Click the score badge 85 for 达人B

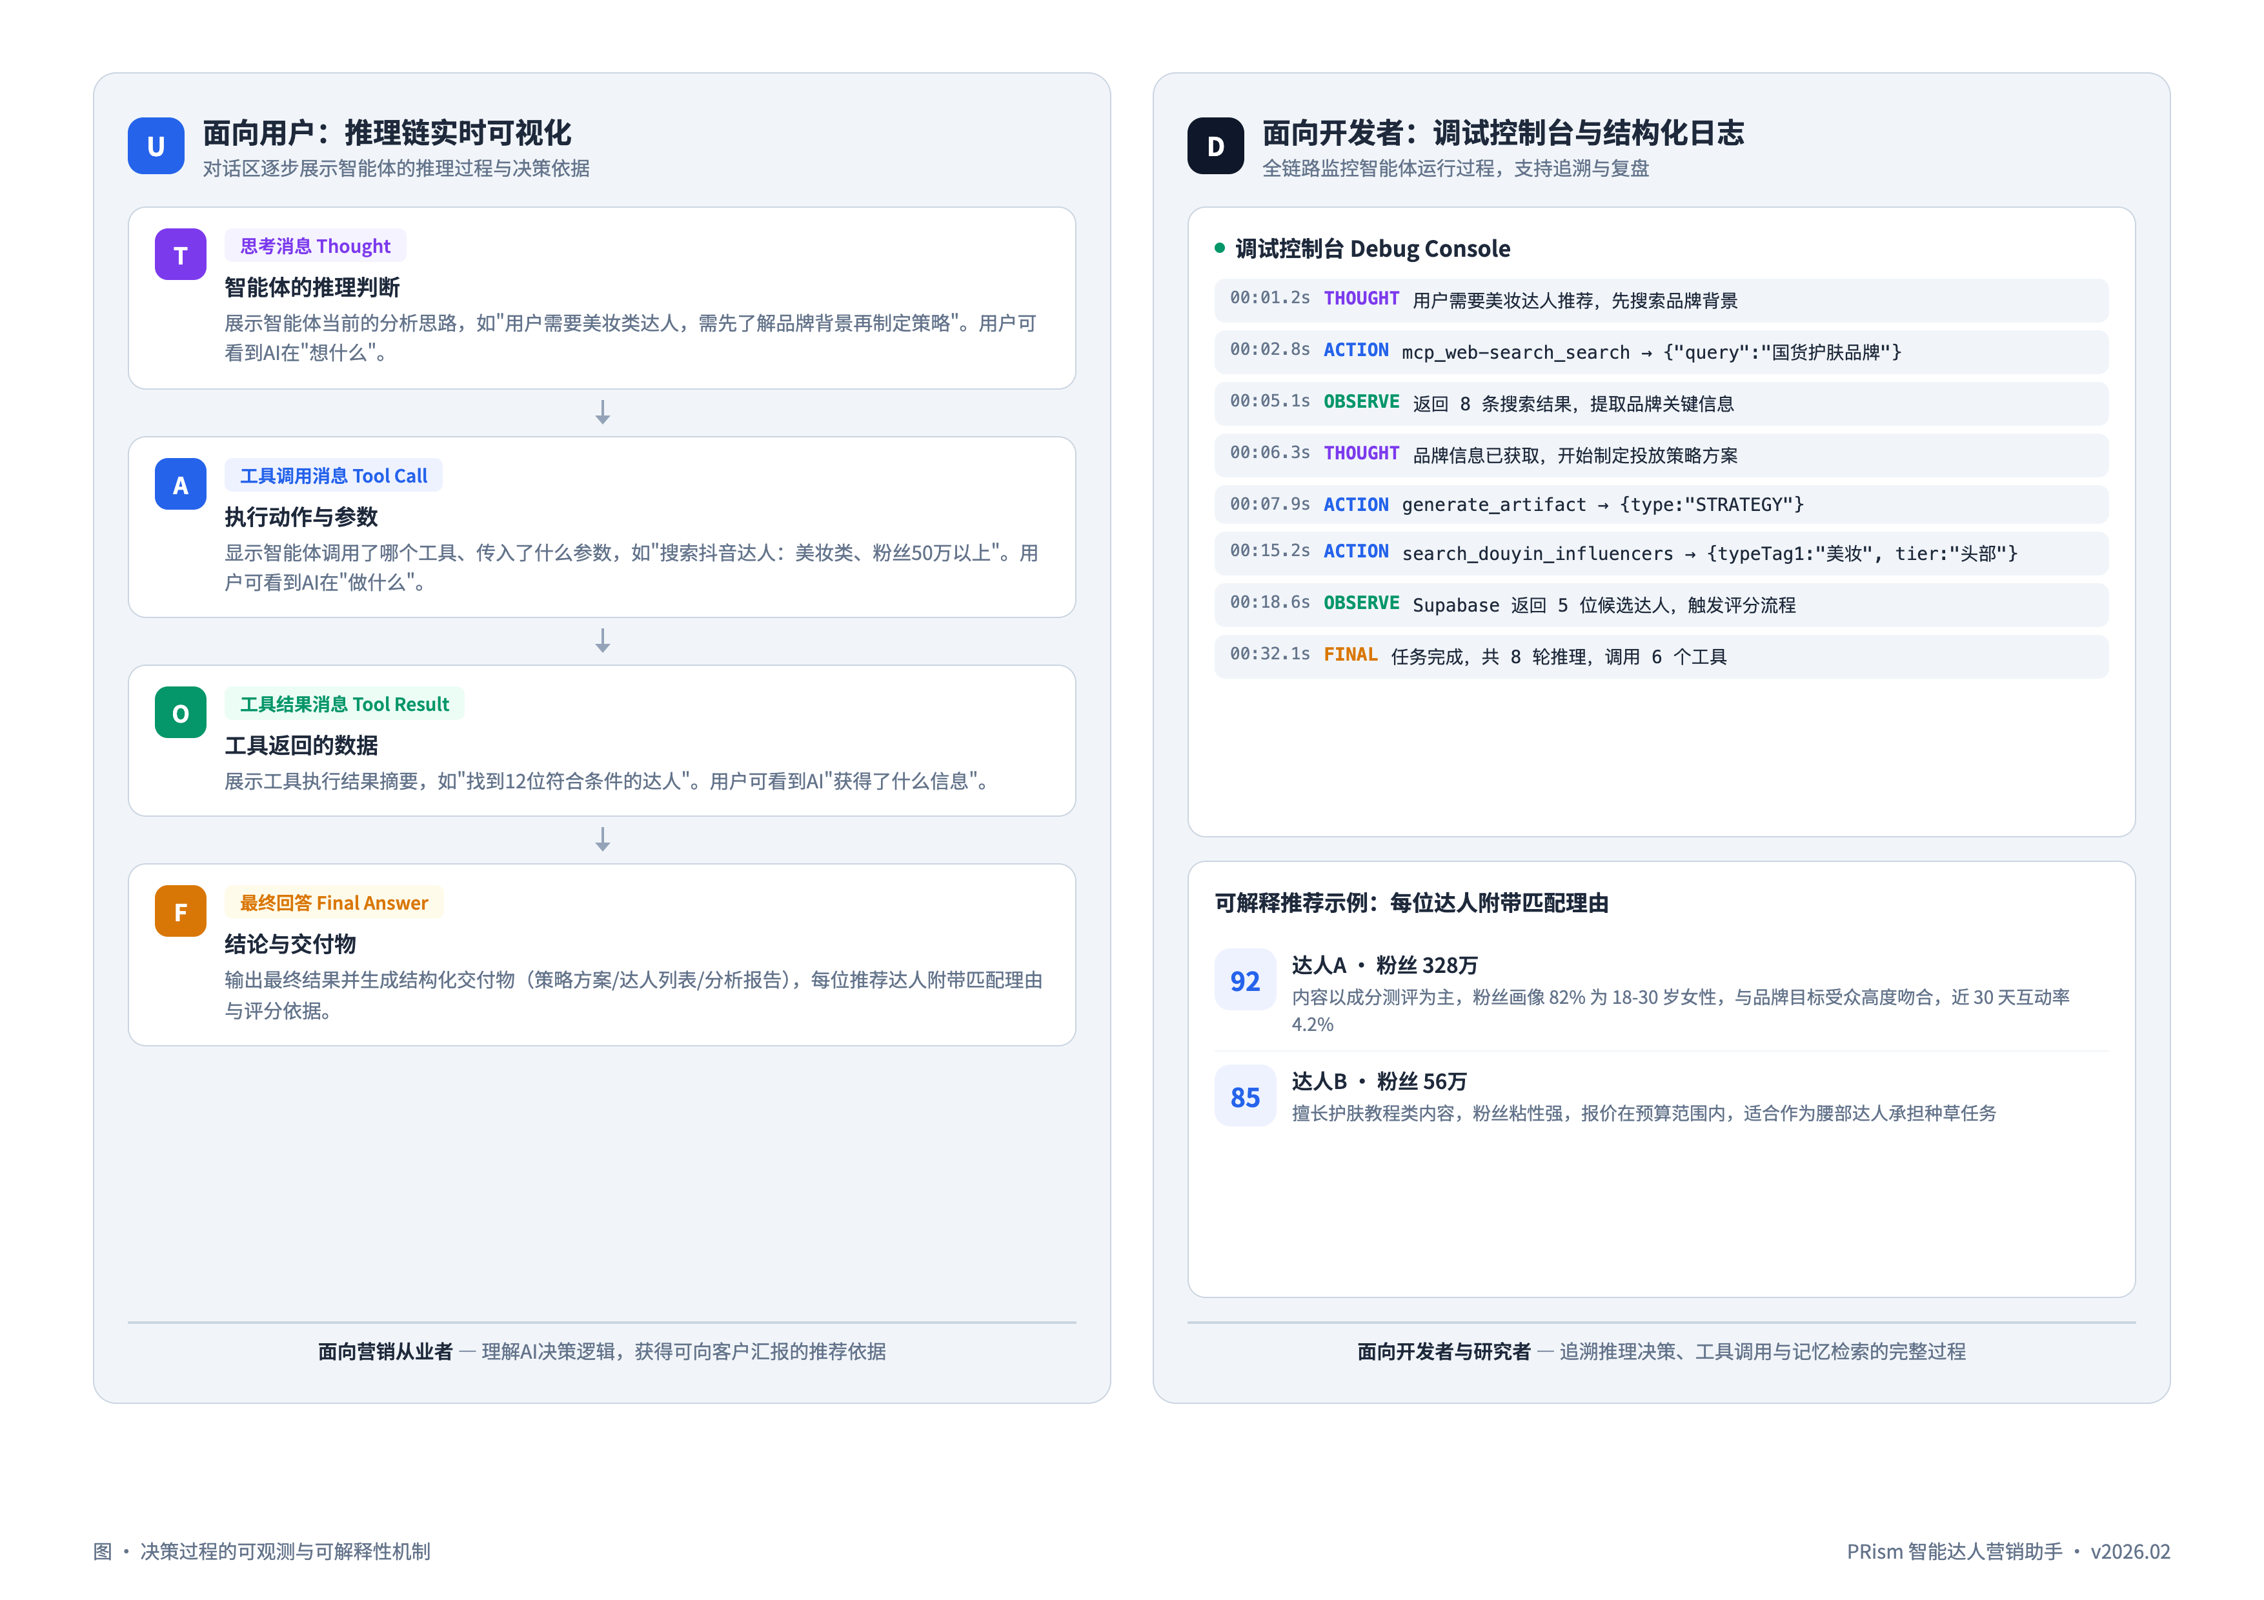tap(1244, 1096)
